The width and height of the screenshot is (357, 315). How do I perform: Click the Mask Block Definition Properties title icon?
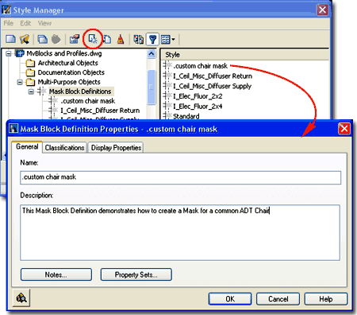tap(13, 129)
